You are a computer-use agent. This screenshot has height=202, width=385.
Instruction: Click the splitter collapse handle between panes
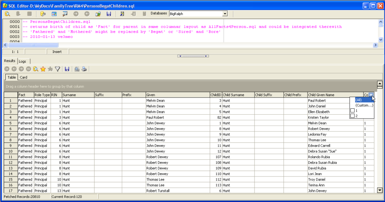pos(193,56)
